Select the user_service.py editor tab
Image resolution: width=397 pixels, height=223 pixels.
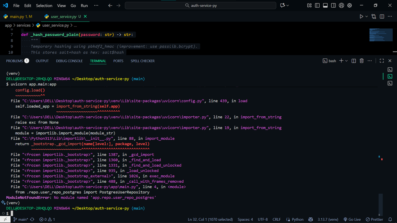[x=64, y=17]
